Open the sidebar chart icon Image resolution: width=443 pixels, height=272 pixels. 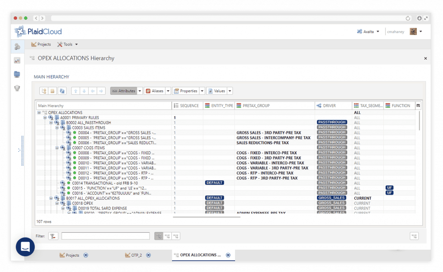17,61
